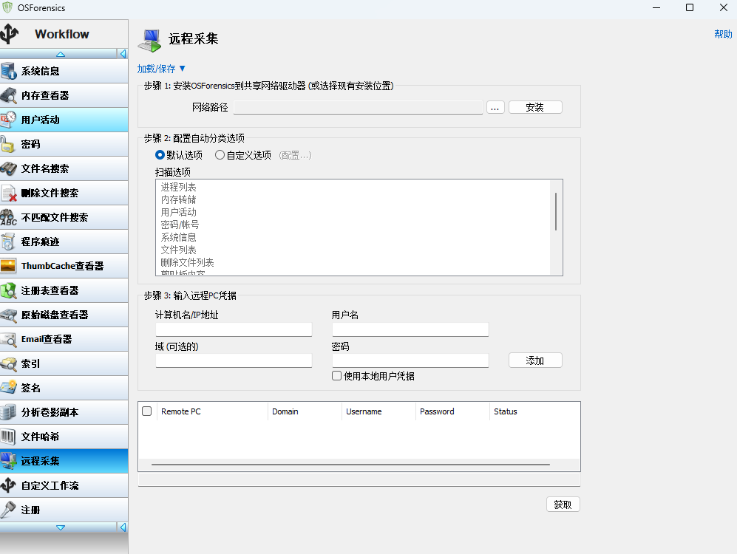Click the Workflow header logo icon
737x554 pixels.
(10, 34)
